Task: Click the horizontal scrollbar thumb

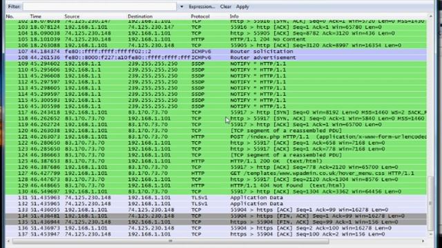Action: [x=171, y=241]
